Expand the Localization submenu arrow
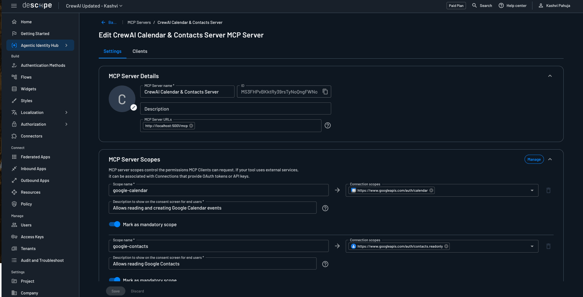 (x=66, y=112)
